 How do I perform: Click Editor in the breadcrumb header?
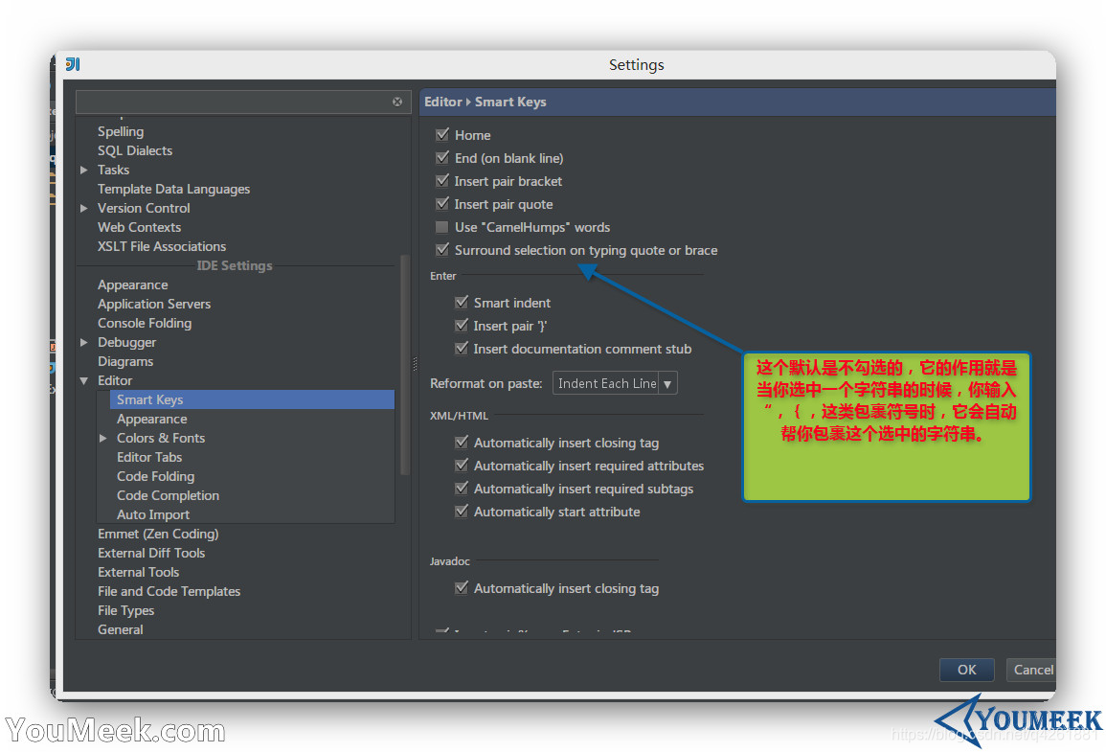[x=443, y=102]
